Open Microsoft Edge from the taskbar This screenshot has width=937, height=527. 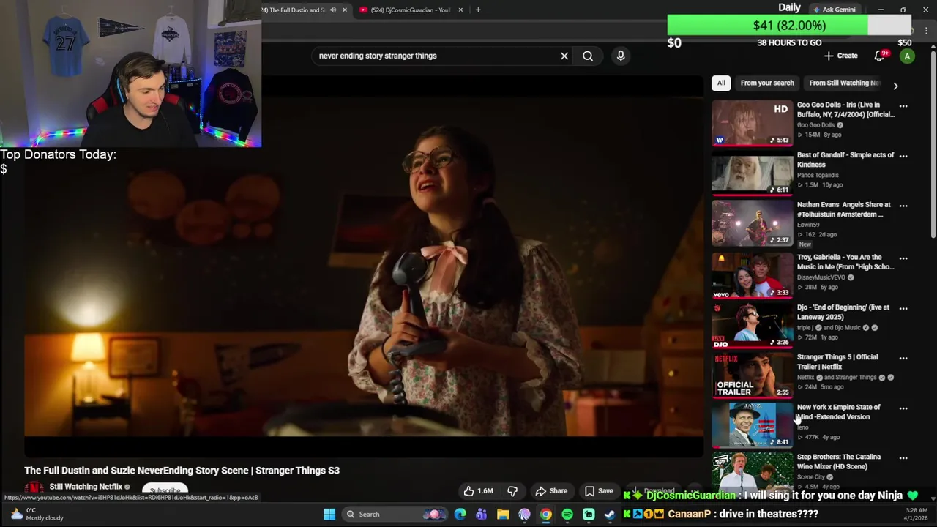(x=460, y=514)
